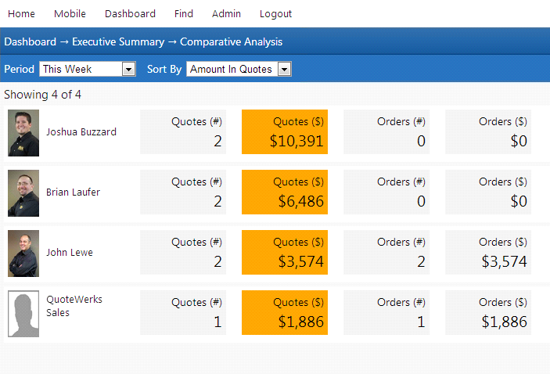This screenshot has height=374, width=550.
Task: Click Dashboard in the breadcrumb trail
Action: (x=30, y=42)
